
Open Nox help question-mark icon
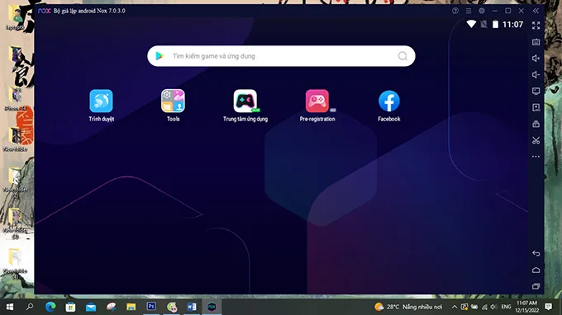click(455, 11)
